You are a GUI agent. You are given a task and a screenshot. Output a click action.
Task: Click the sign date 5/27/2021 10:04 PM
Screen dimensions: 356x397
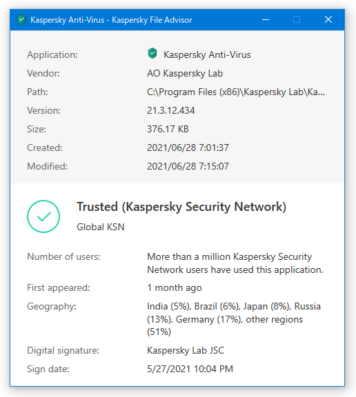(x=190, y=369)
